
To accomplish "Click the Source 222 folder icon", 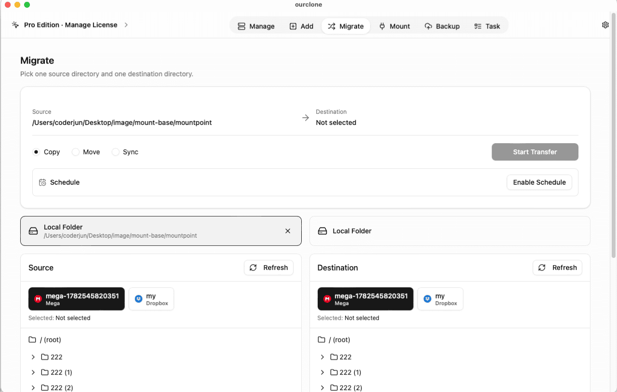I will [x=45, y=357].
